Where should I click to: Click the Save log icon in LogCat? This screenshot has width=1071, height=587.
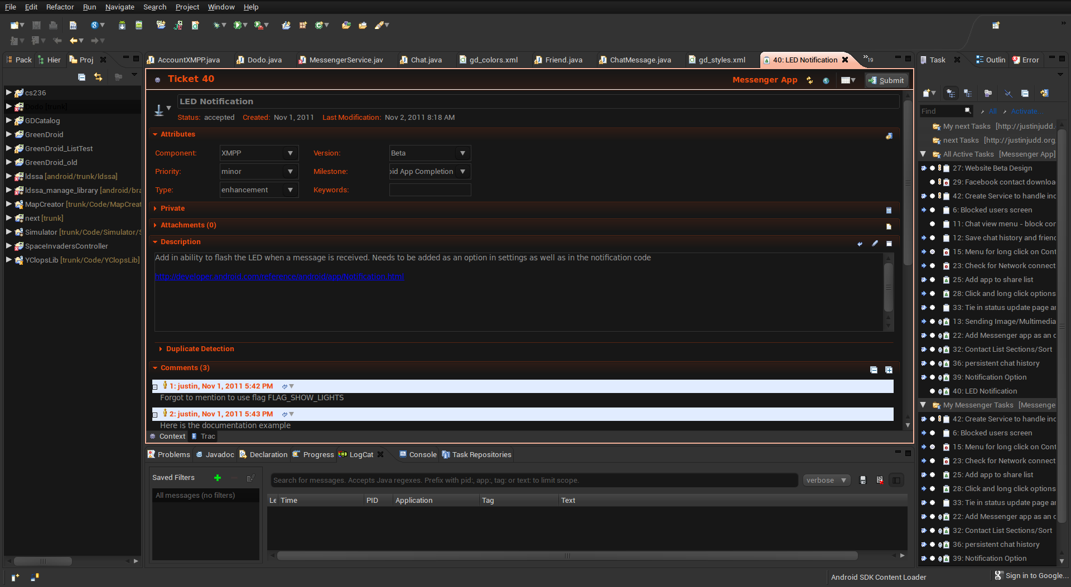coord(863,481)
